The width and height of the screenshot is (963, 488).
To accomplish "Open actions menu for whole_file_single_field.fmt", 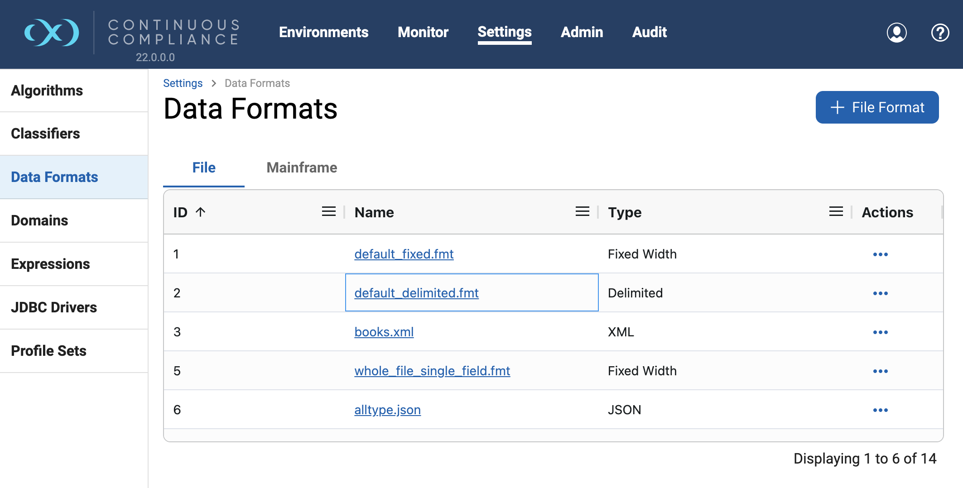I will (x=880, y=371).
